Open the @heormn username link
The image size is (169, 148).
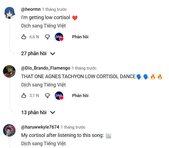[31, 9]
